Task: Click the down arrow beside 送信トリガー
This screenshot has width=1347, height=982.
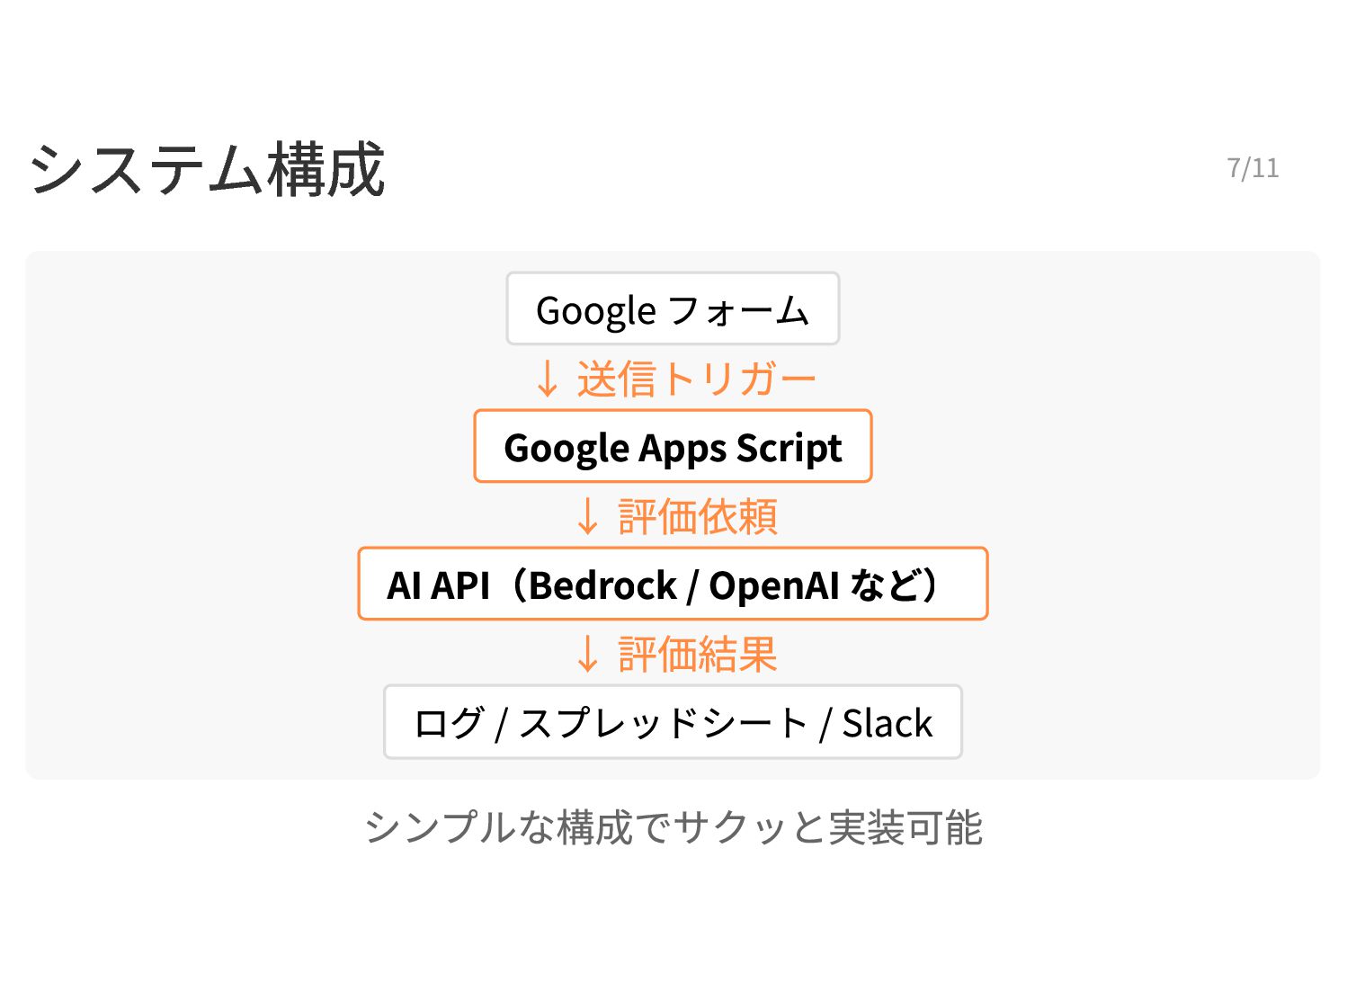Action: [x=547, y=379]
